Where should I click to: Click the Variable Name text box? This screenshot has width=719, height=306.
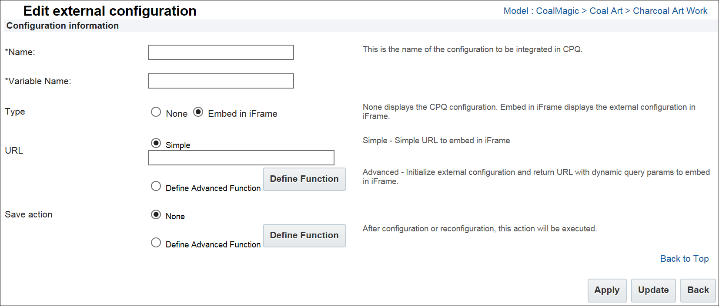click(221, 81)
